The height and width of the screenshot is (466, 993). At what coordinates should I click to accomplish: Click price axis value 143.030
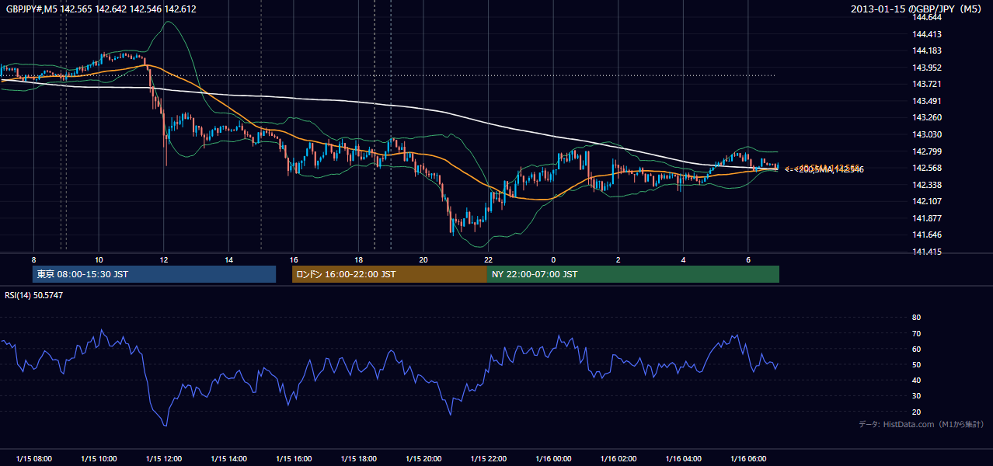tap(928, 134)
